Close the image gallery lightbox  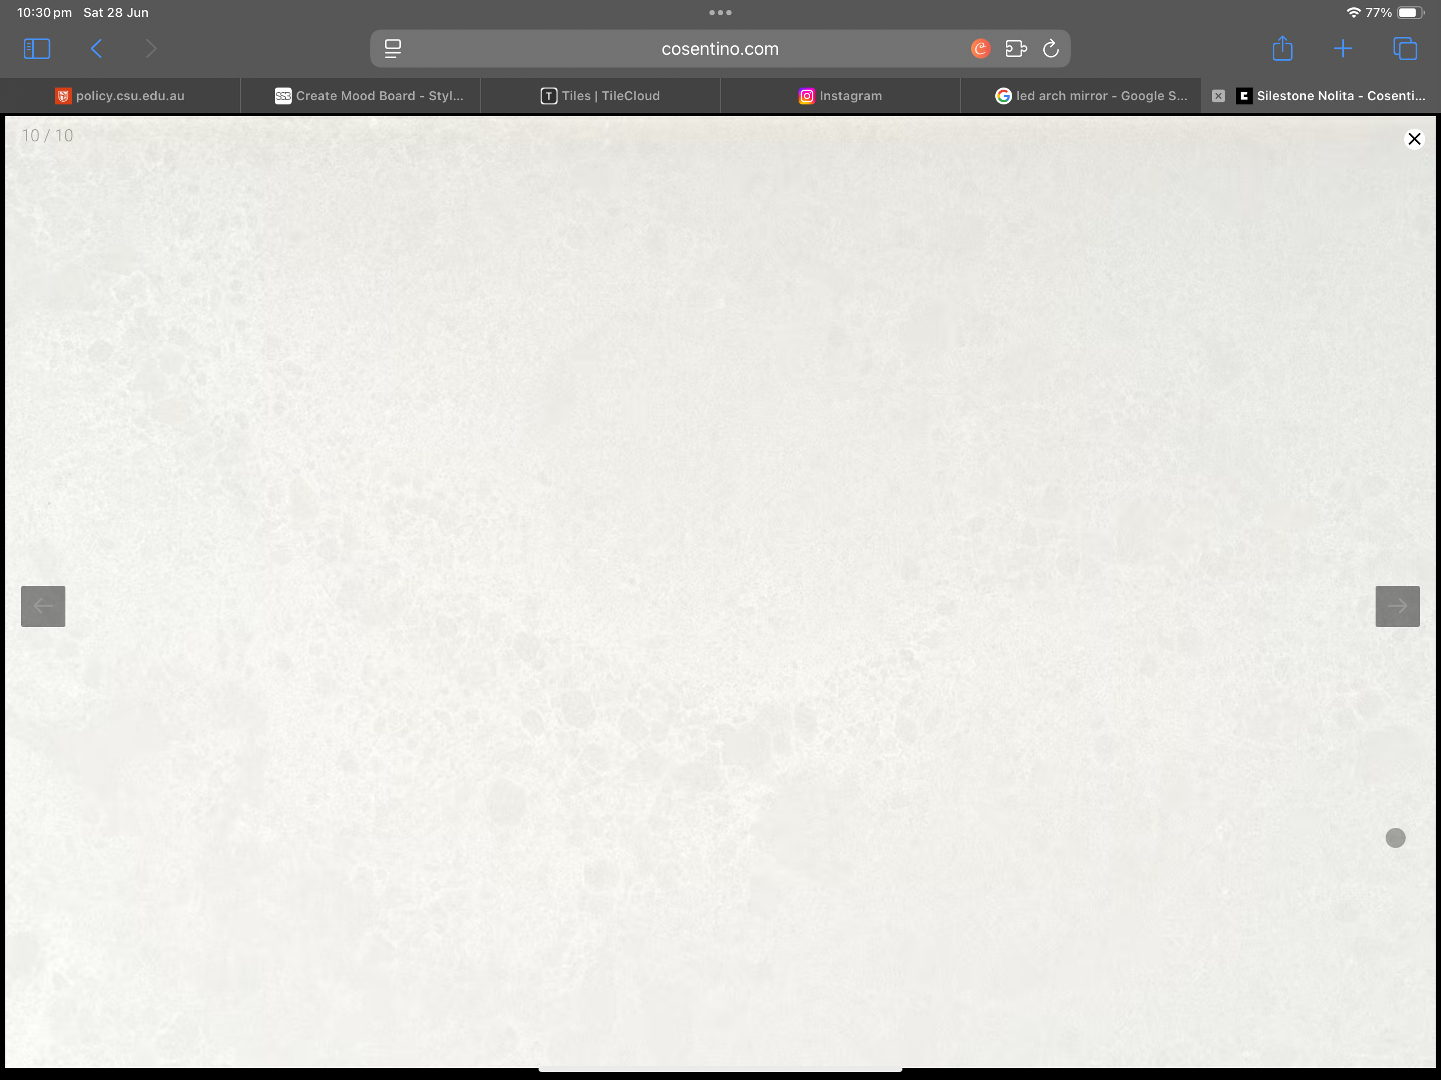1414,139
